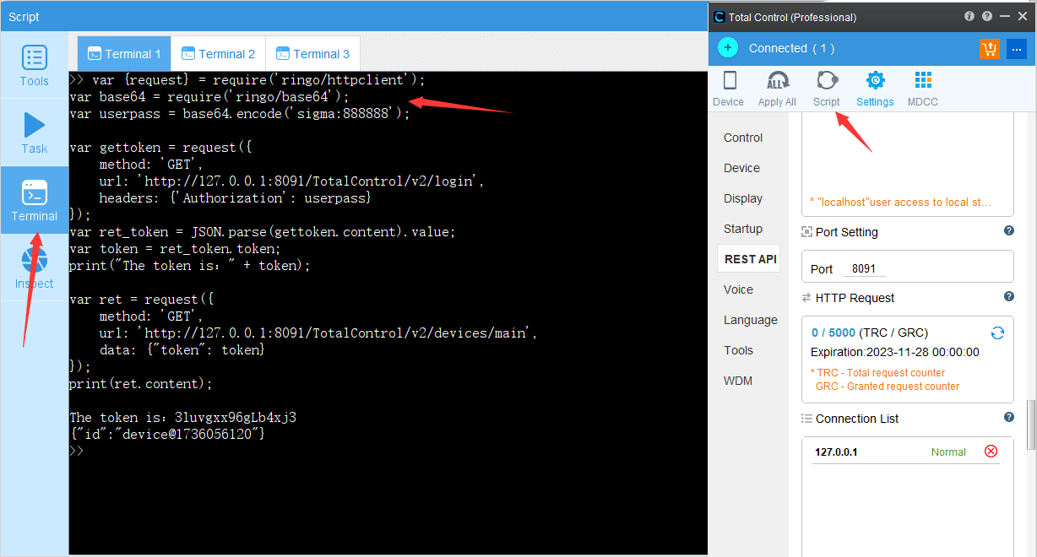This screenshot has height=557, width=1037.
Task: Open the Inspect panel in Script sidebar
Action: [x=35, y=268]
